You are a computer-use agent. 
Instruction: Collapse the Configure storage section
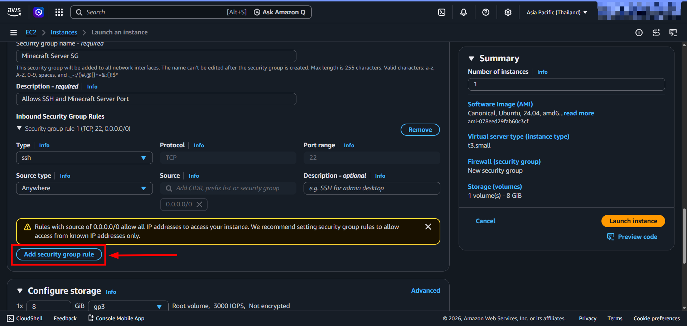click(20, 291)
